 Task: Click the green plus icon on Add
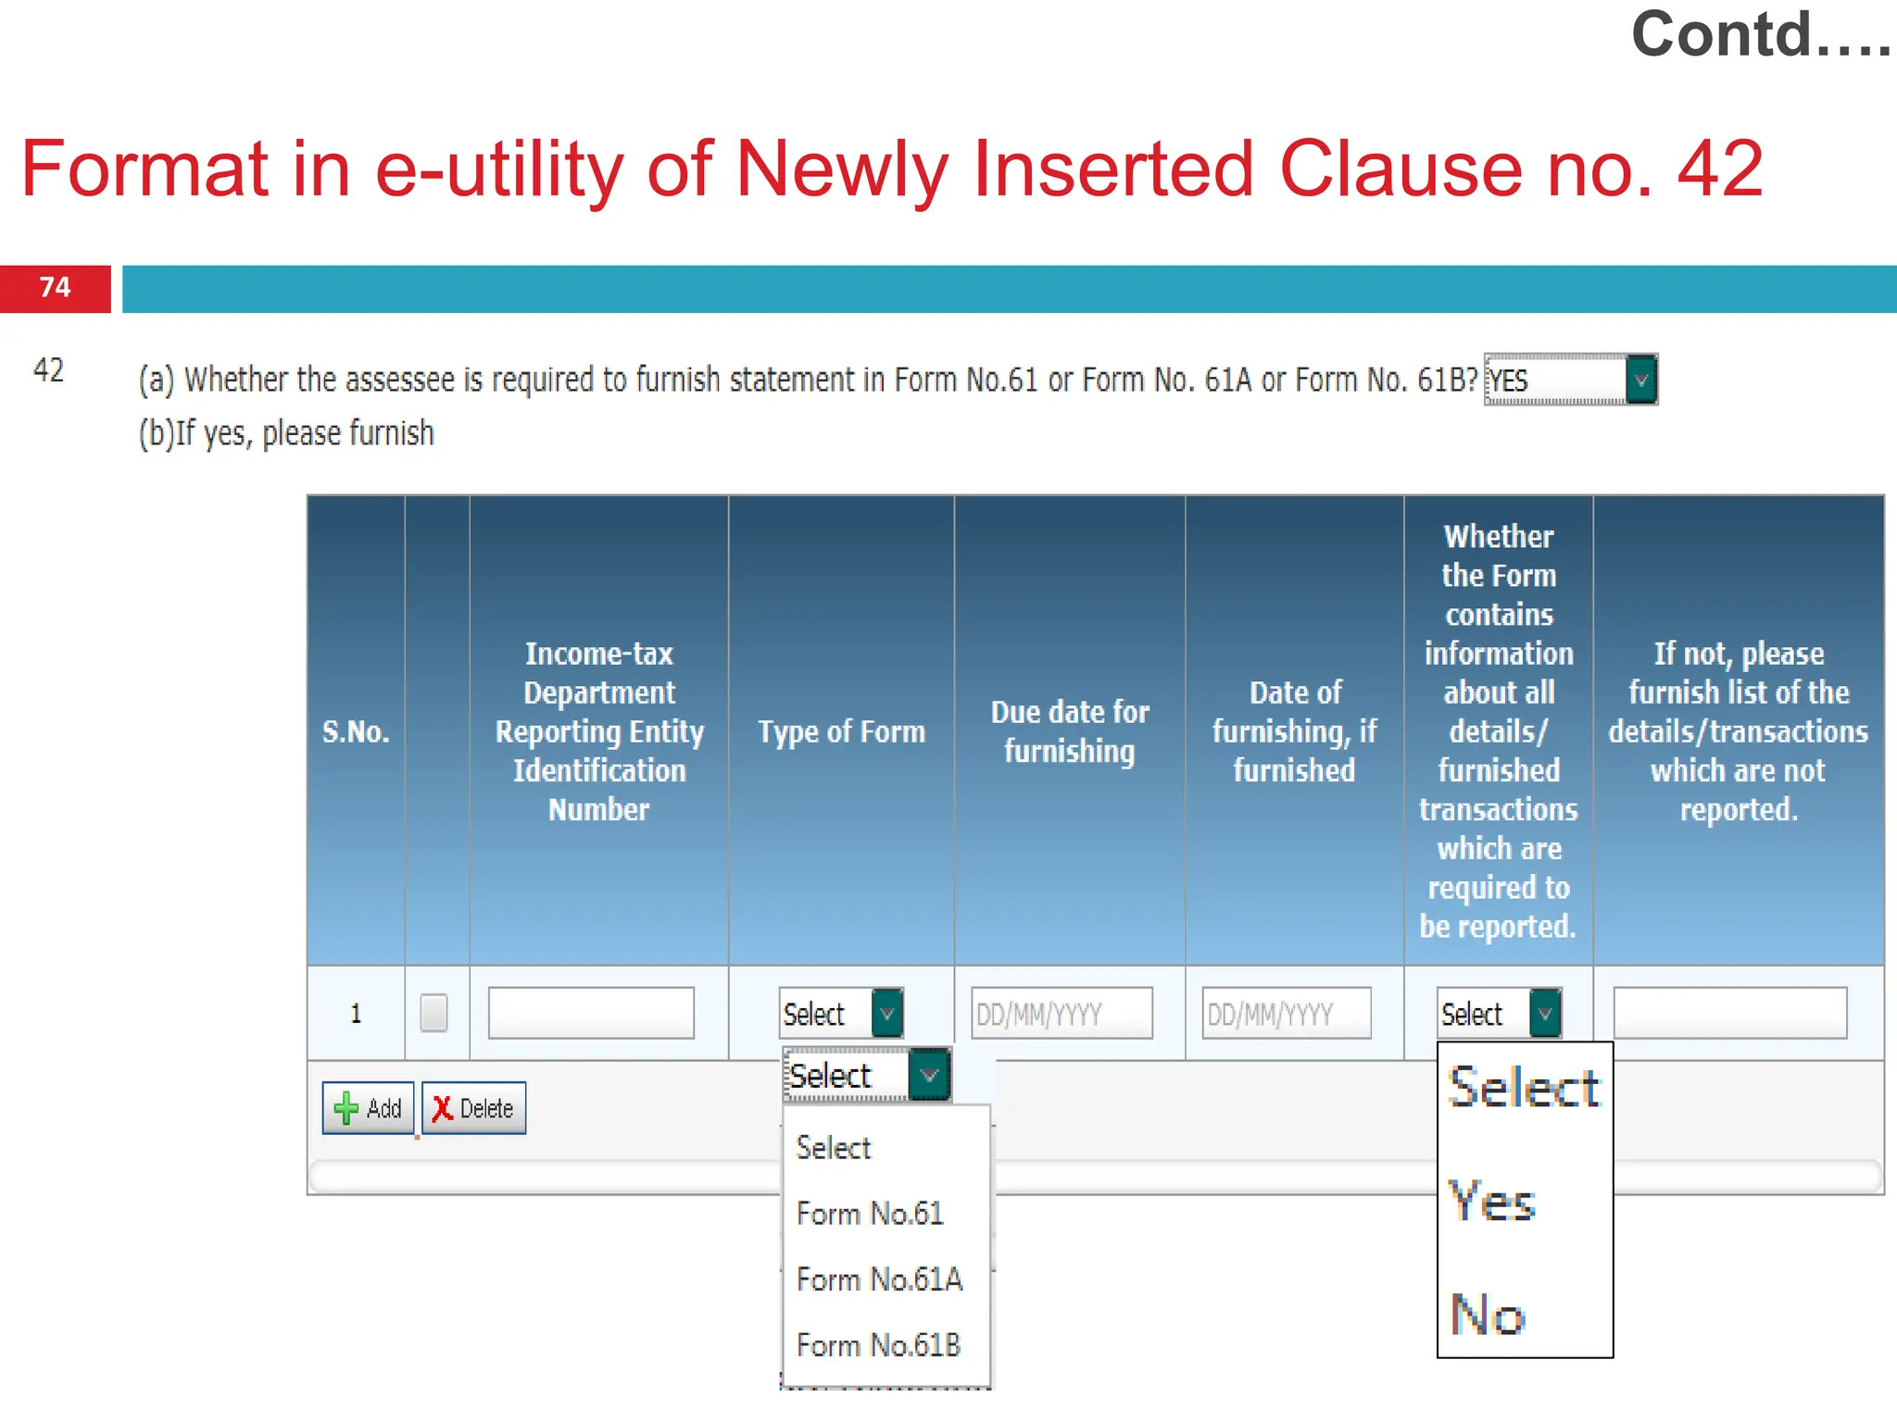pyautogui.click(x=345, y=1108)
